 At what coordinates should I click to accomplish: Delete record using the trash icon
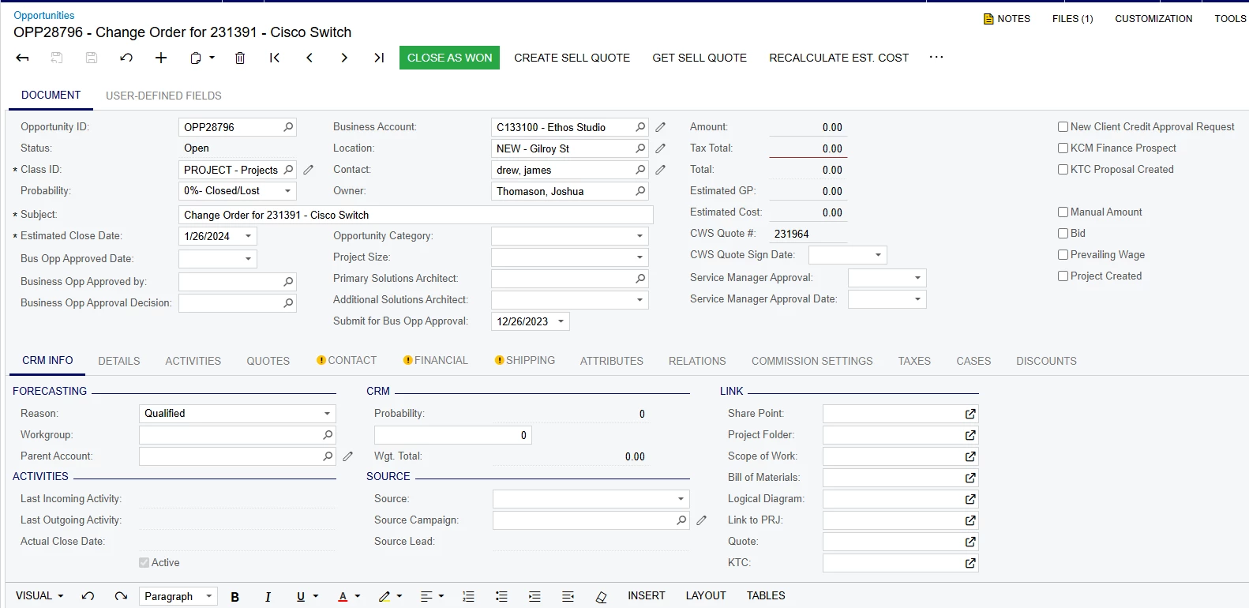240,58
